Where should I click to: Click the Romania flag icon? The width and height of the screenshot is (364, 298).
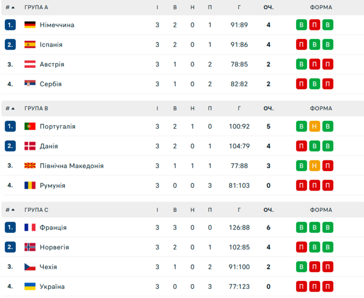click(x=30, y=186)
